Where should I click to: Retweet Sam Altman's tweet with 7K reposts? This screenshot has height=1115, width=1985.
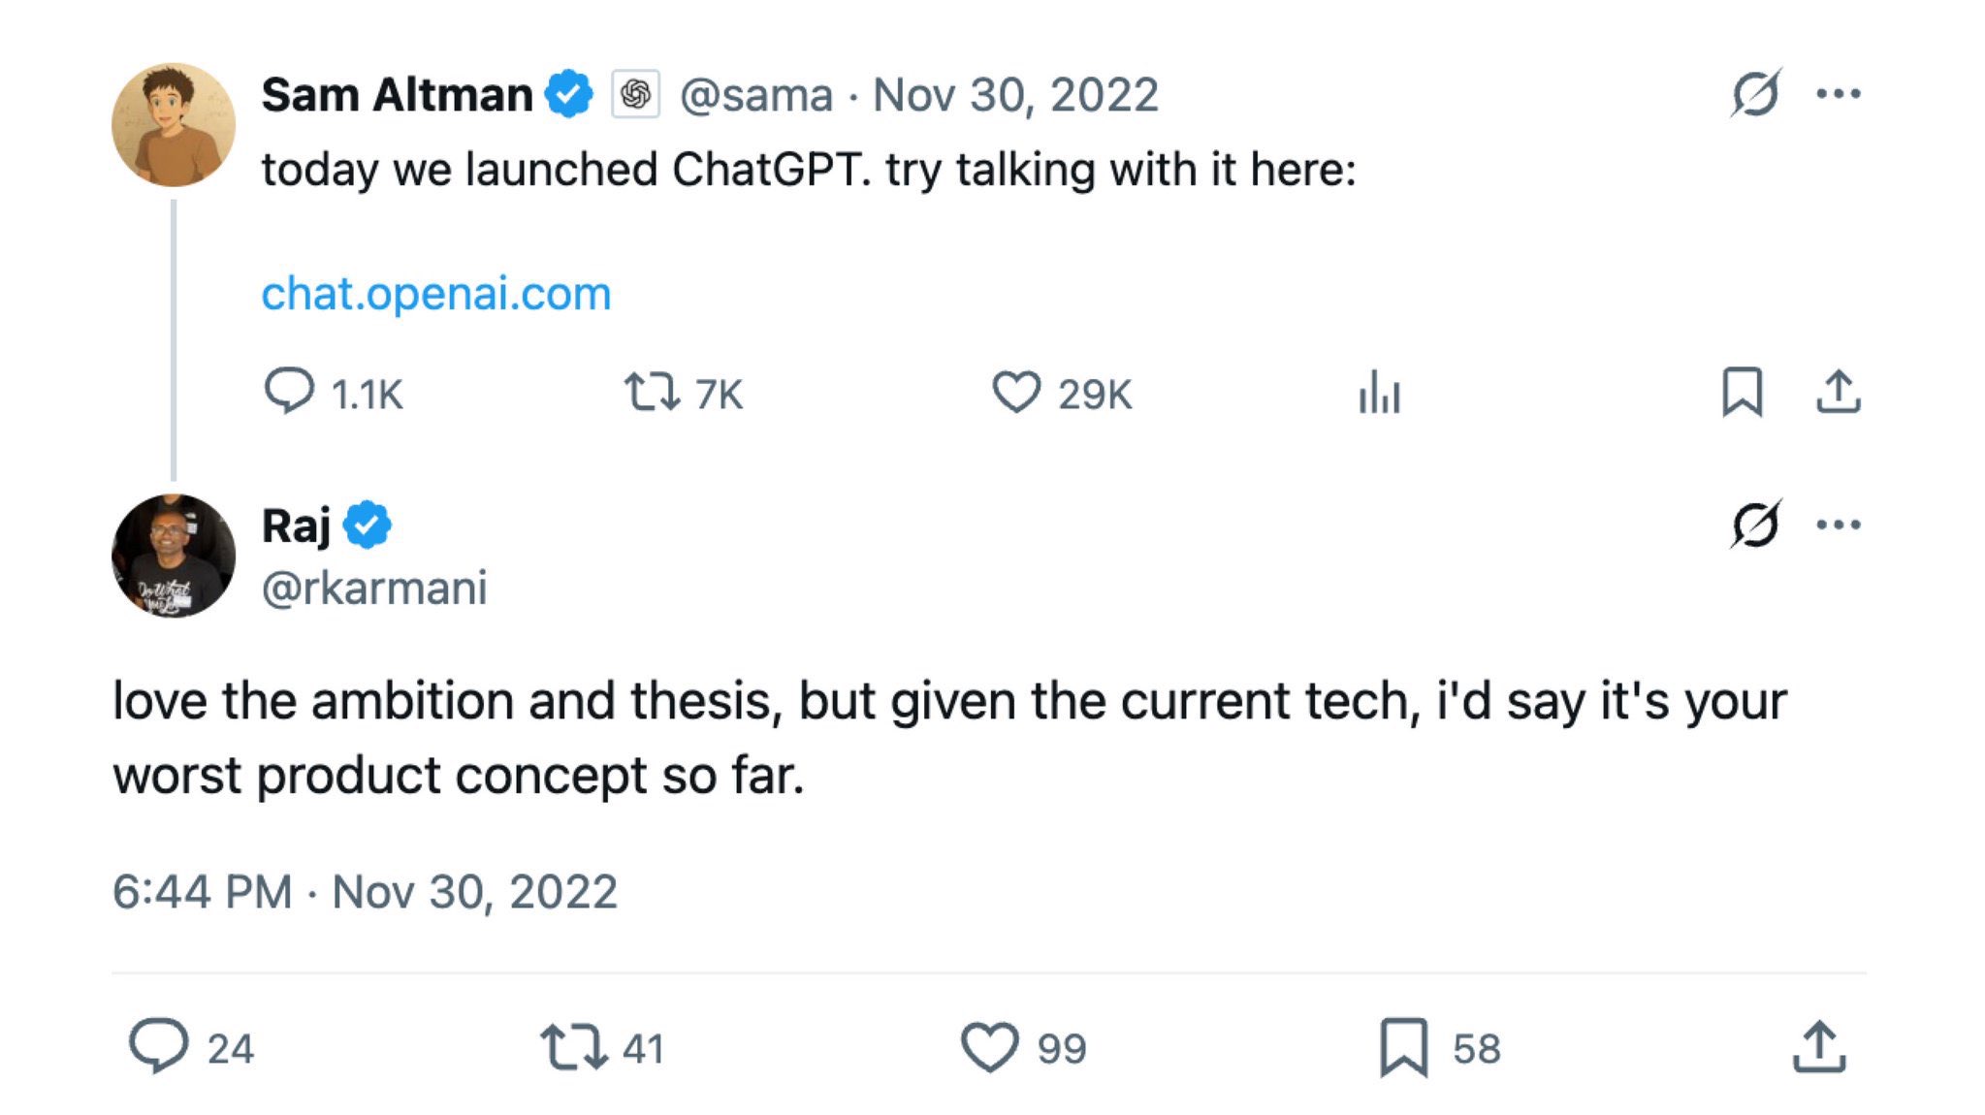pyautogui.click(x=652, y=392)
